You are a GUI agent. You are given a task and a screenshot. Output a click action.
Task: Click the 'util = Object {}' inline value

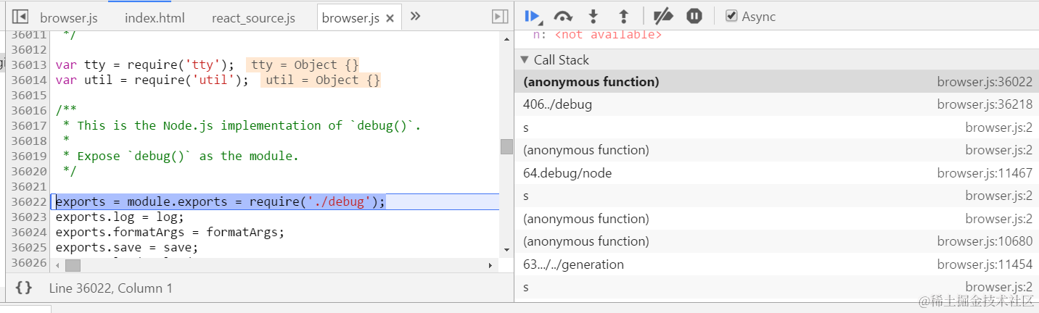click(321, 80)
